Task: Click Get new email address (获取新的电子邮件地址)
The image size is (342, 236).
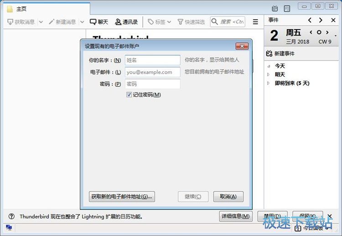Action: [122, 196]
